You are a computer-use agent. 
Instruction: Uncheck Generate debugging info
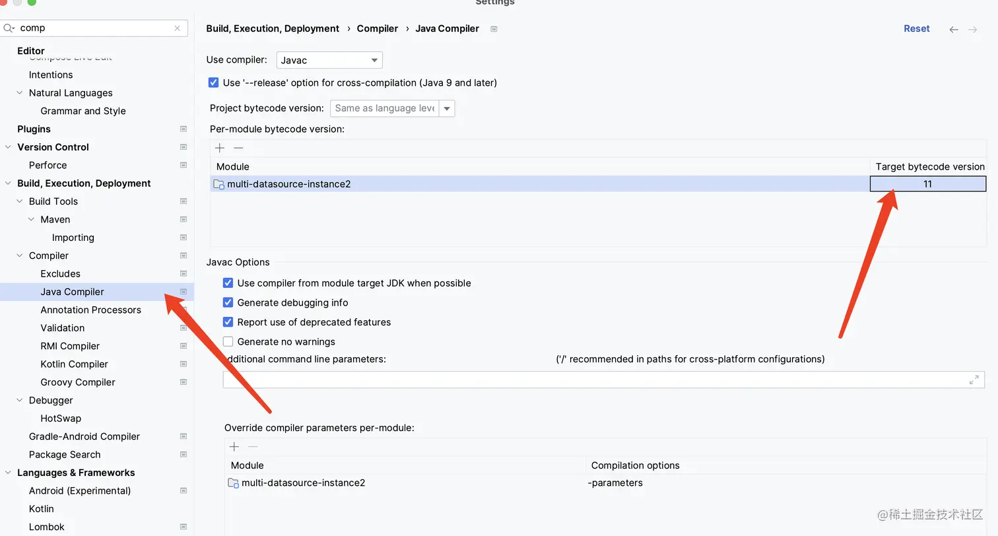(x=228, y=302)
